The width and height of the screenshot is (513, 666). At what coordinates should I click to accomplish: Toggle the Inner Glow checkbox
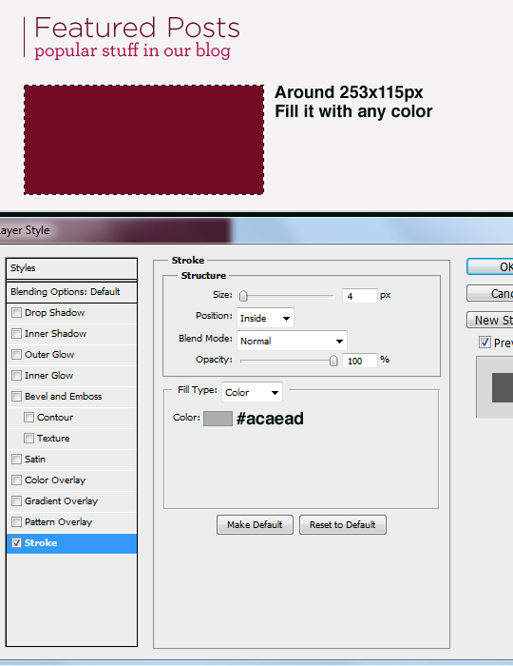click(x=16, y=376)
